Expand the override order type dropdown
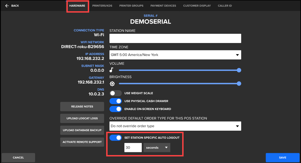Image resolution: width=301 pixels, height=163 pixels. coord(175,126)
